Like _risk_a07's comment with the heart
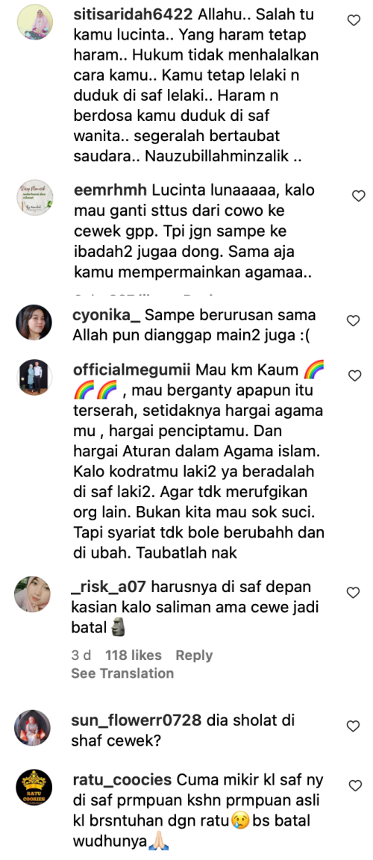 (354, 592)
